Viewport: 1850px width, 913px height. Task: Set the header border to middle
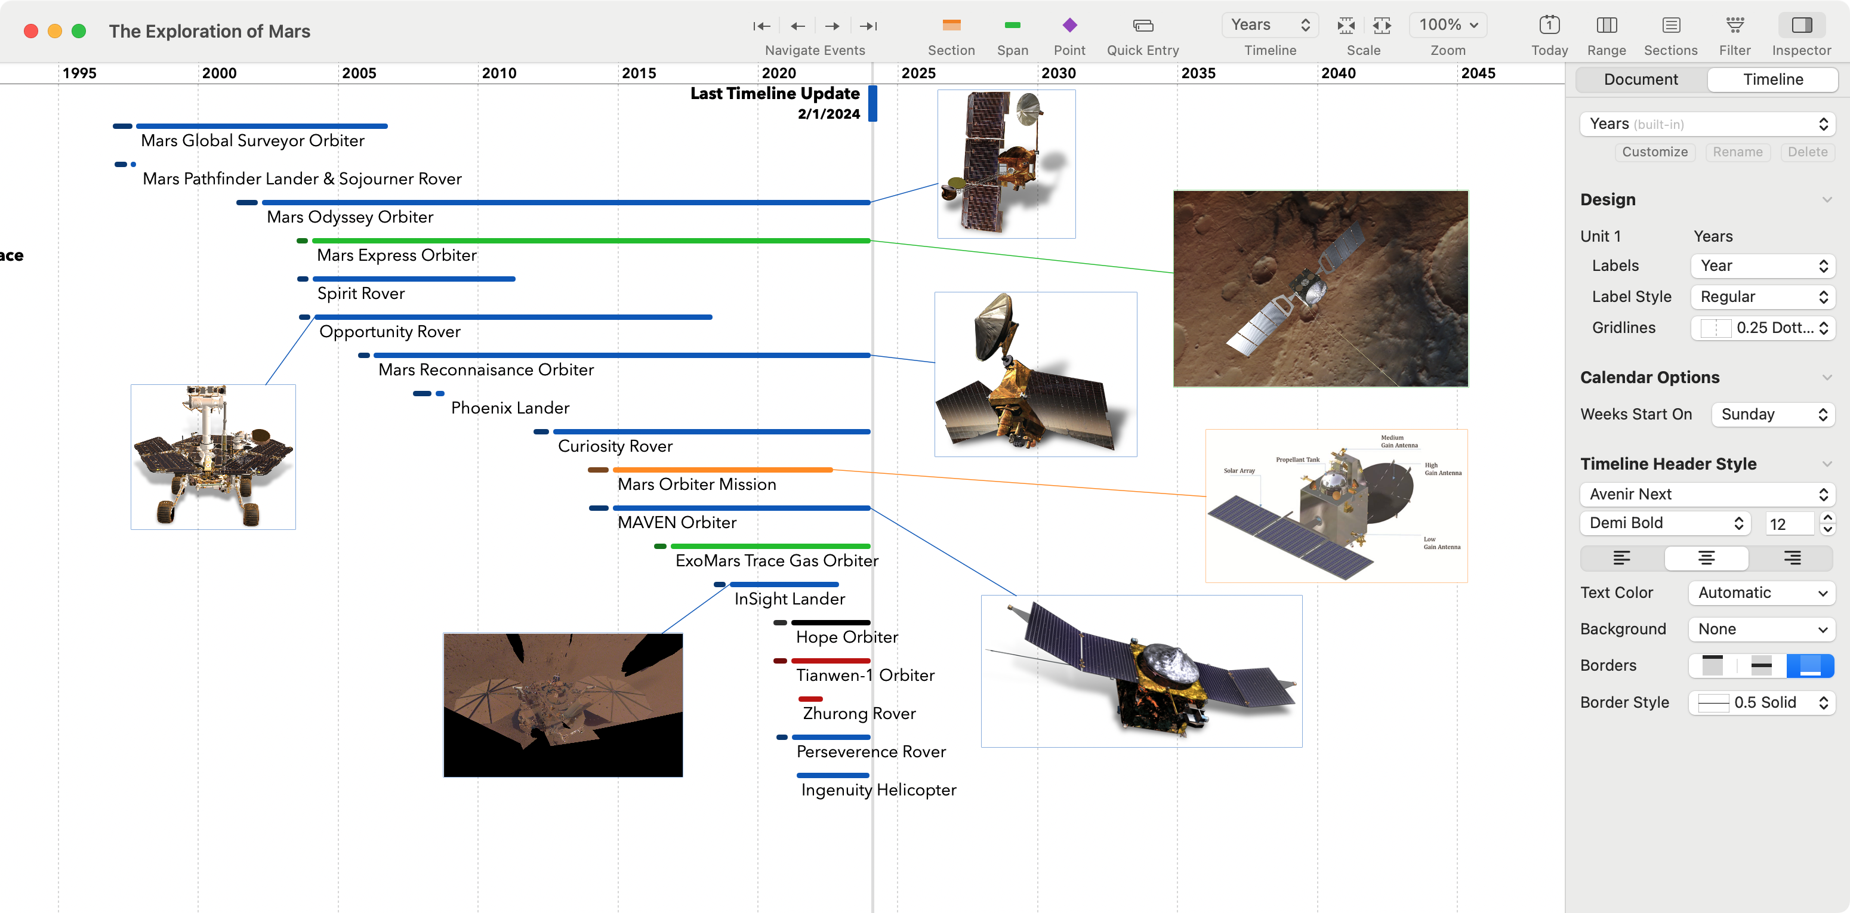click(x=1761, y=666)
